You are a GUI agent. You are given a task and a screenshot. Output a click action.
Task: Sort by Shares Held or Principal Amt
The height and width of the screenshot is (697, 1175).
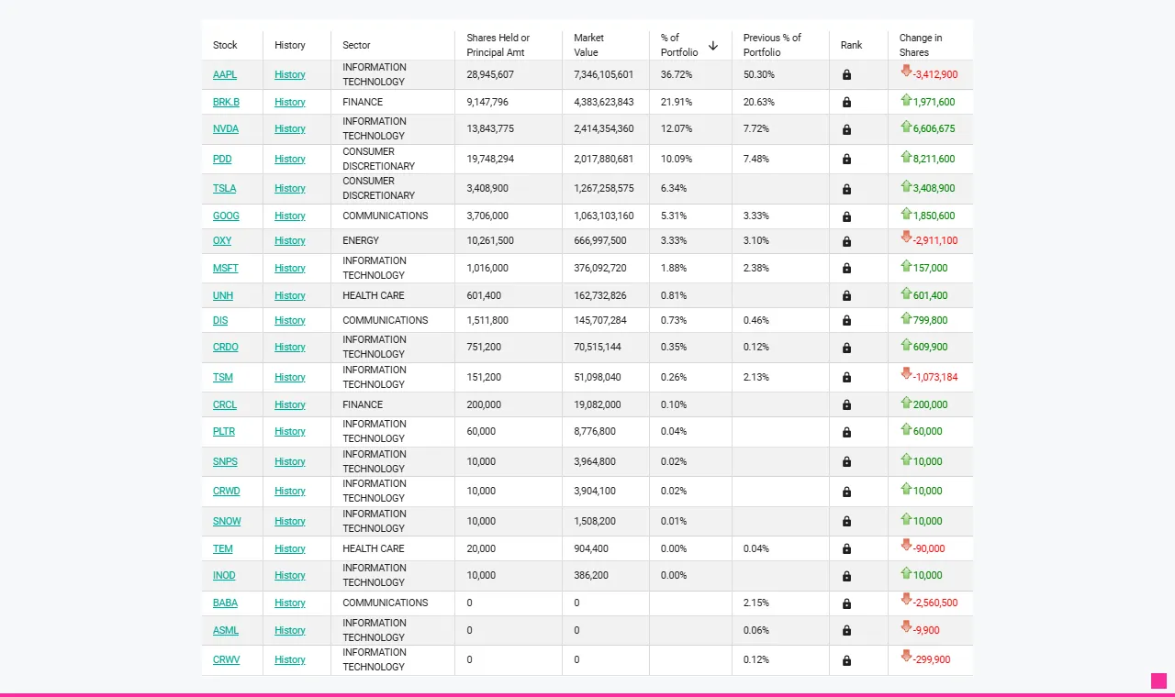[498, 45]
